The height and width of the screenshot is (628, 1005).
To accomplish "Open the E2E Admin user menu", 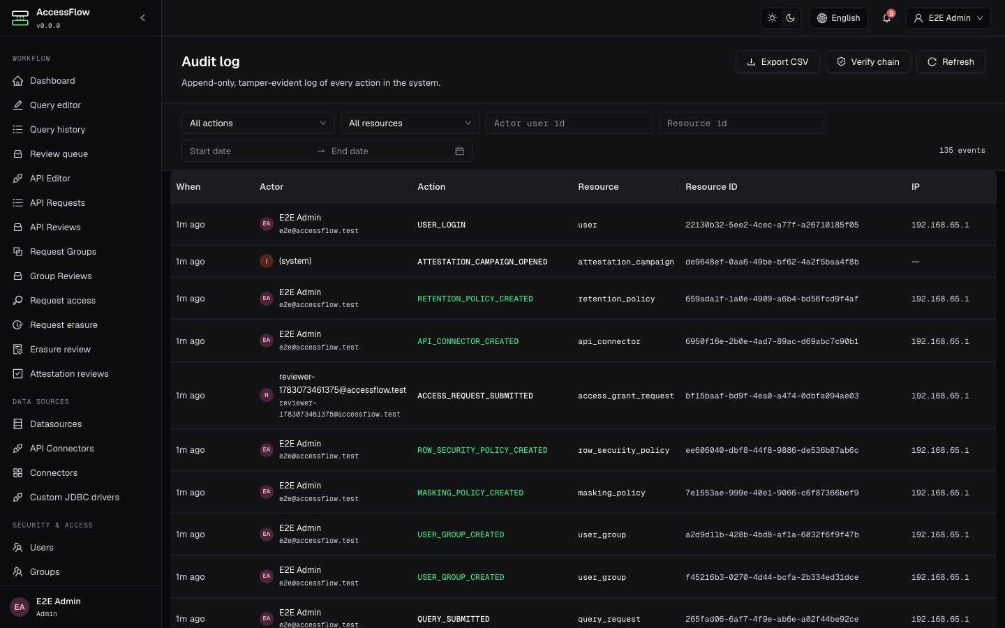I will pos(949,18).
